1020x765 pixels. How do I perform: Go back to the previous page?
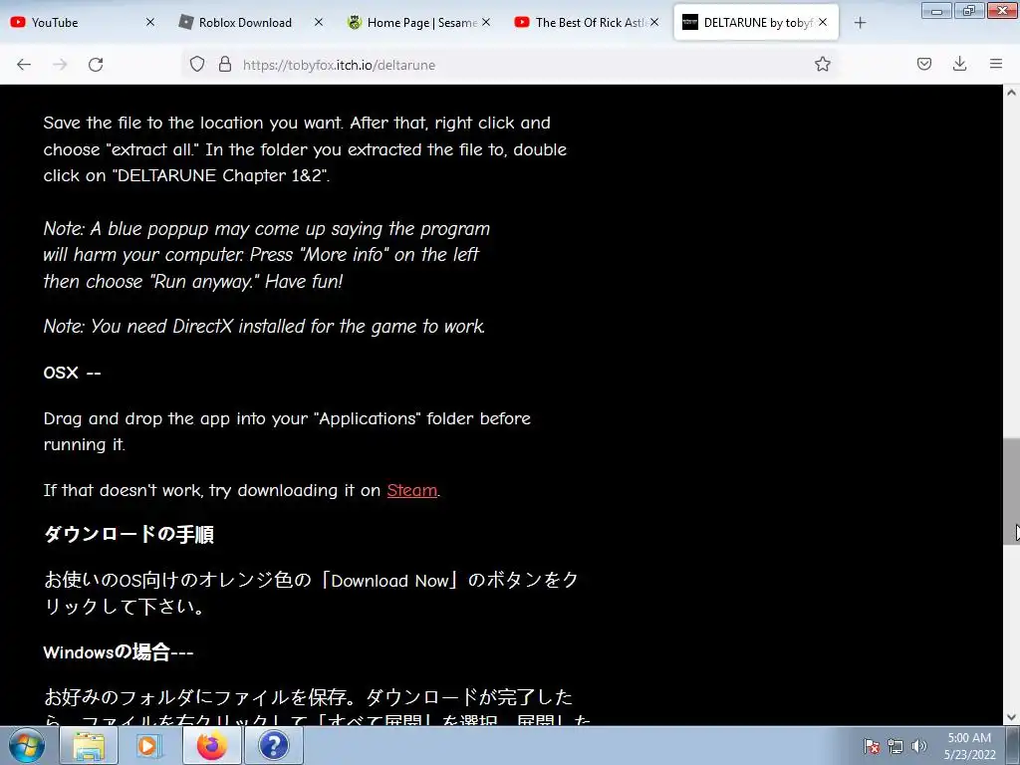pyautogui.click(x=24, y=65)
